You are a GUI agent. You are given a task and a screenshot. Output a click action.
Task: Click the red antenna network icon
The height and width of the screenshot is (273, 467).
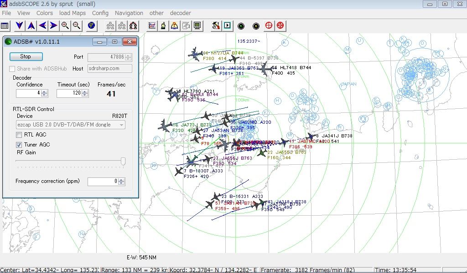pos(133,26)
